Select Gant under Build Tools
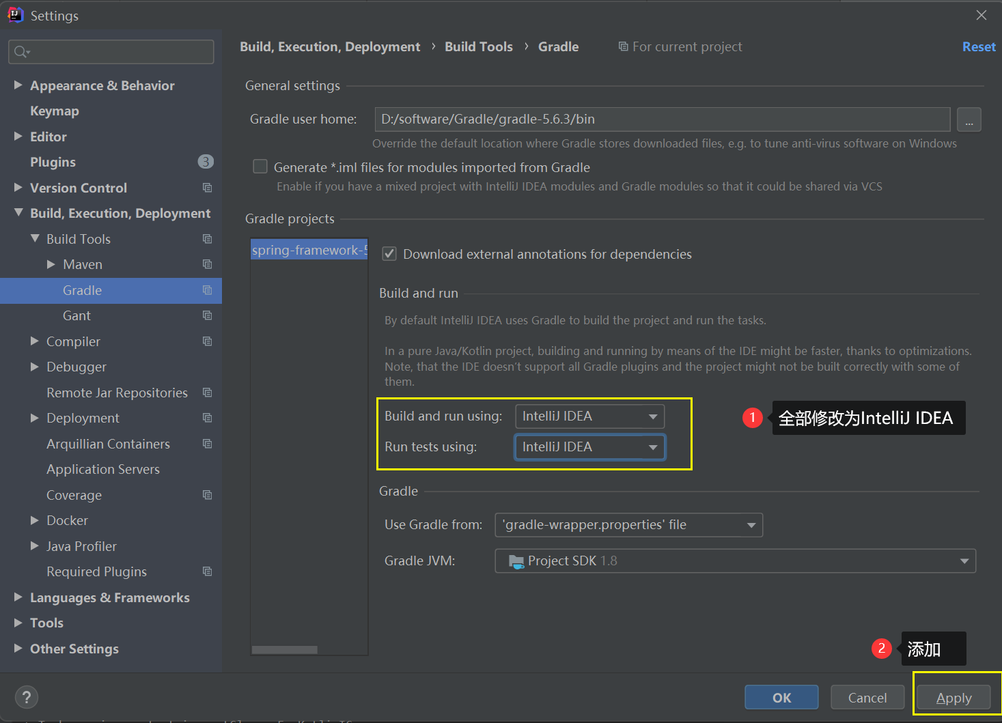The width and height of the screenshot is (1002, 723). (x=76, y=315)
